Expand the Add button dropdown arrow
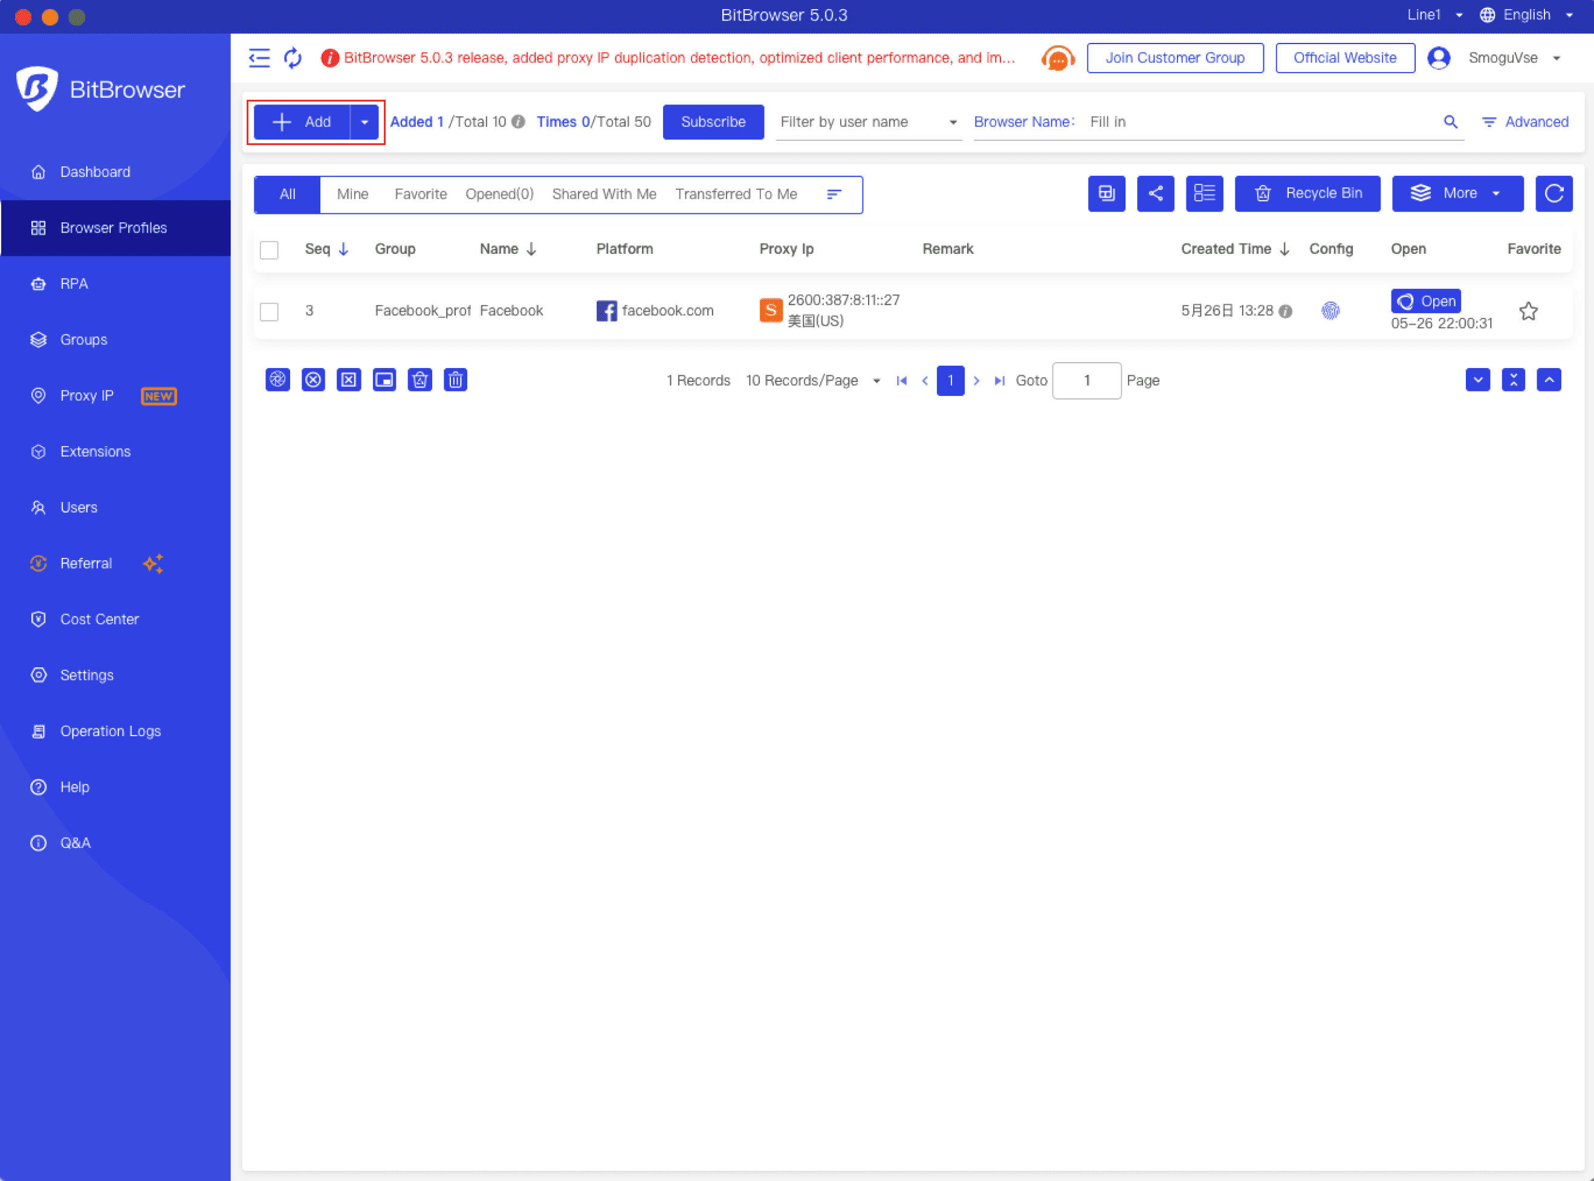 point(364,122)
